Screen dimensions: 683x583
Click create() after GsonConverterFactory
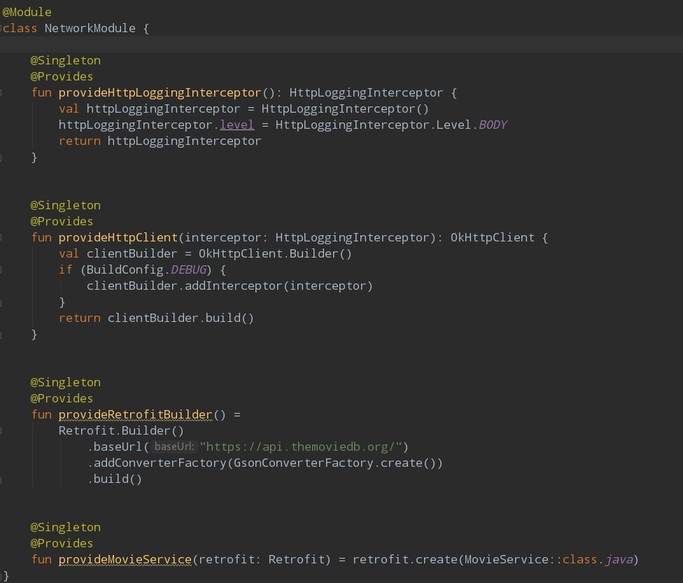[407, 463]
